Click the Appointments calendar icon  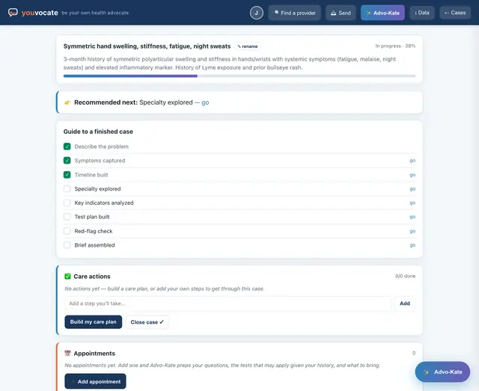coord(67,353)
